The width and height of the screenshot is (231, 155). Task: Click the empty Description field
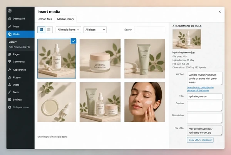click(x=204, y=118)
